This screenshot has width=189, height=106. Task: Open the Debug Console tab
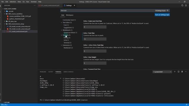pyautogui.click(x=69, y=72)
